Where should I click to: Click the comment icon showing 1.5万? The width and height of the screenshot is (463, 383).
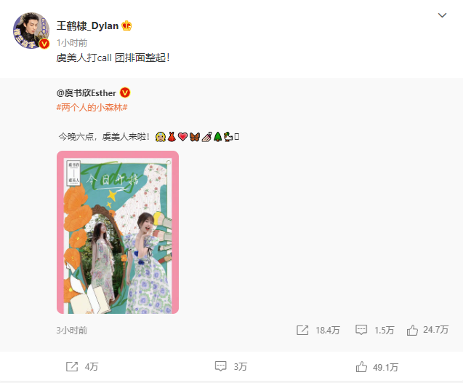361,330
